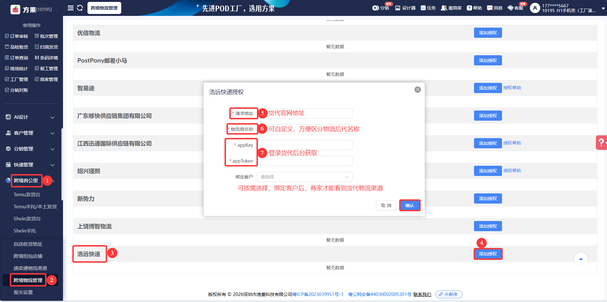607x302 pixels.
Task: Select Temu发货台 in the sidebar
Action: pos(27,194)
